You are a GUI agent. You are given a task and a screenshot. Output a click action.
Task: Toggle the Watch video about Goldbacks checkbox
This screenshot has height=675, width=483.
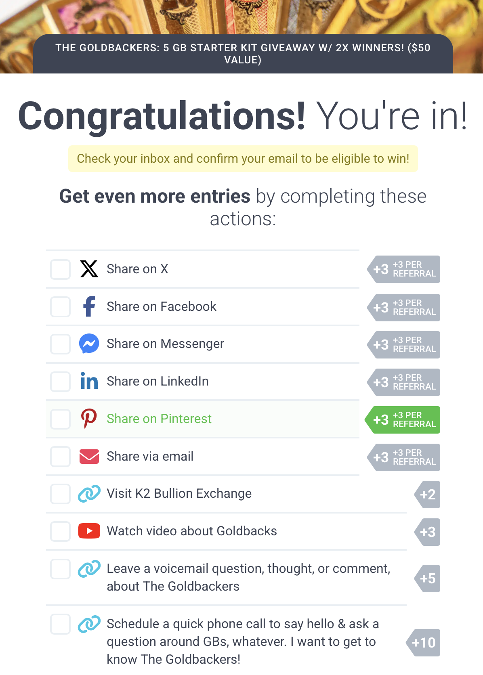click(x=61, y=531)
